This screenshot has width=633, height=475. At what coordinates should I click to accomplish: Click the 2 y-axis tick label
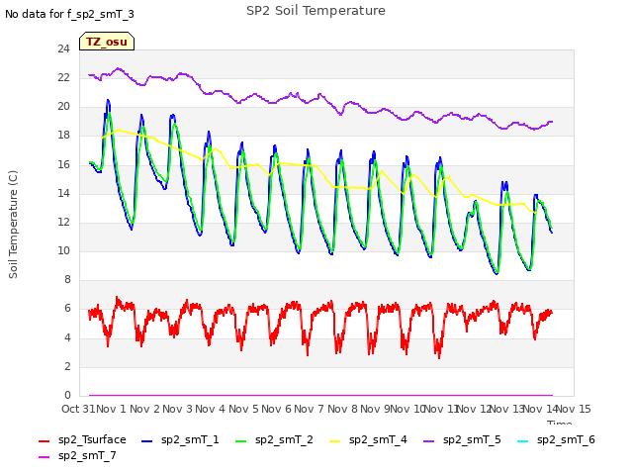coord(67,366)
